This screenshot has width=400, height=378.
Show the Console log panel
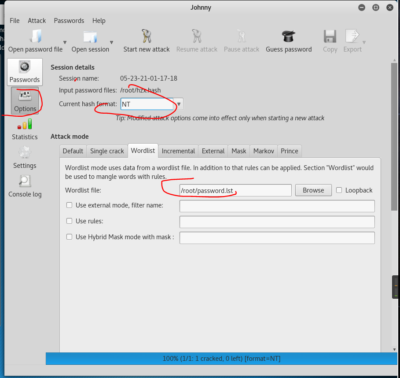point(25,187)
